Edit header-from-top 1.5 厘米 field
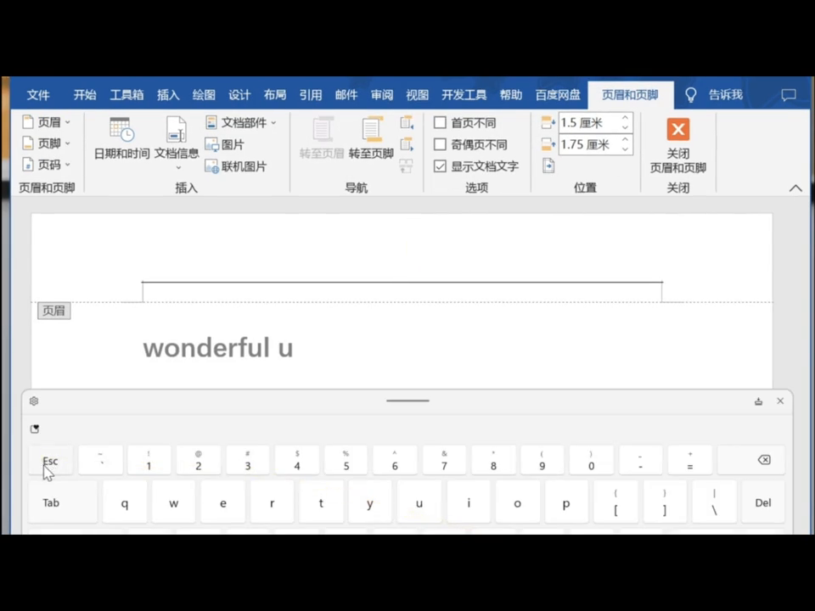The width and height of the screenshot is (815, 611). point(588,122)
